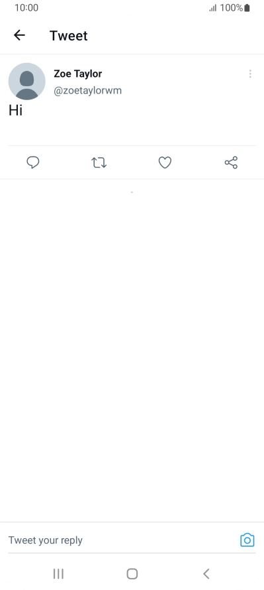Open the @zoetaylorwm handle
The height and width of the screenshot is (590, 264).
(87, 91)
